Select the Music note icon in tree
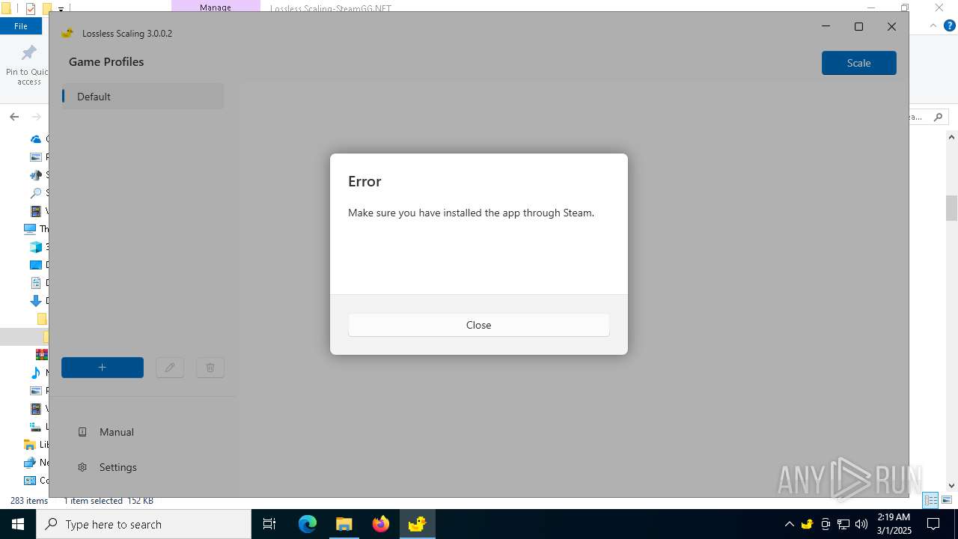This screenshot has width=958, height=539. coord(35,373)
